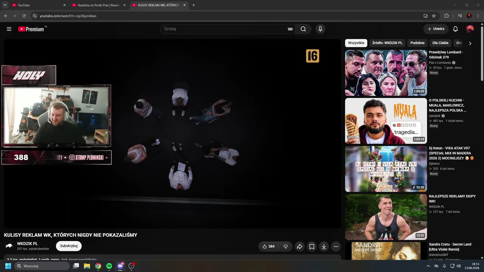Click the Windows taskbar Wyszukaj search box
Image resolution: width=484 pixels, height=272 pixels.
pos(42,266)
